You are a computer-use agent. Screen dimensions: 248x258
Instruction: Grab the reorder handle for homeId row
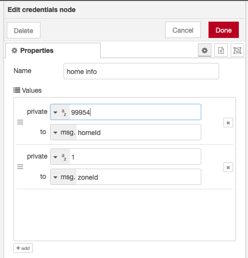click(x=20, y=122)
